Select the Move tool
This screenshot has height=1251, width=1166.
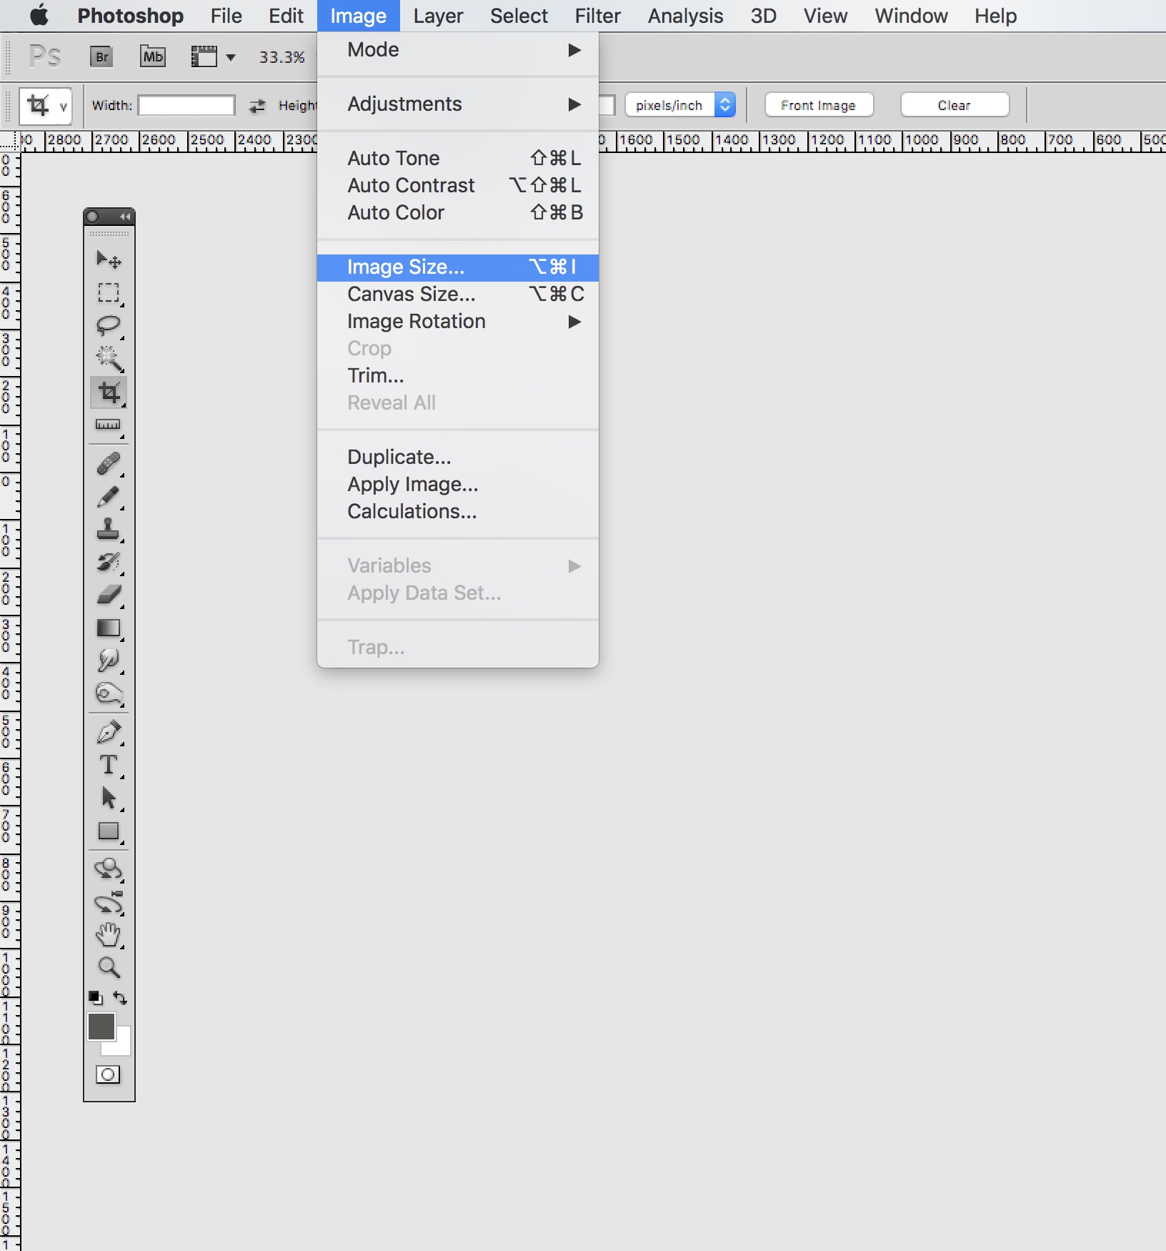[109, 259]
